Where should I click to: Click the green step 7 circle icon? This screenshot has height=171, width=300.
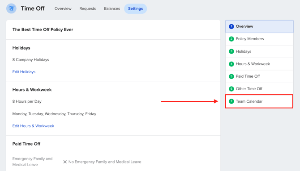coord(231,101)
